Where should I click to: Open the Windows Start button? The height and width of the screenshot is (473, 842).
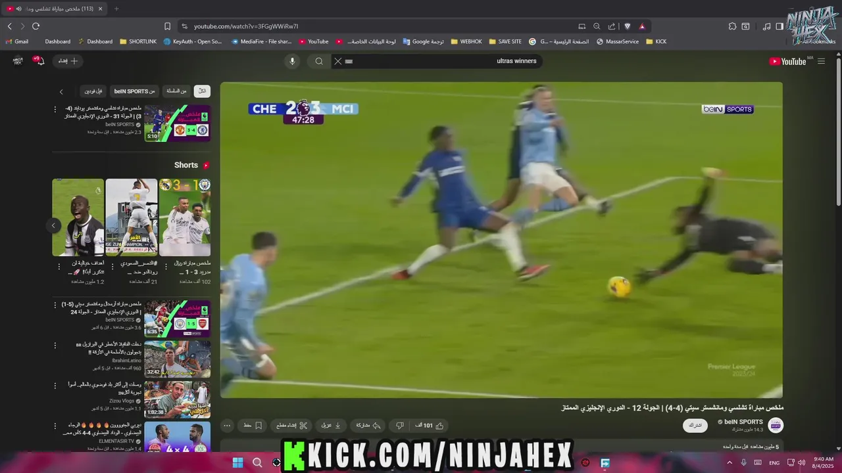(x=237, y=462)
